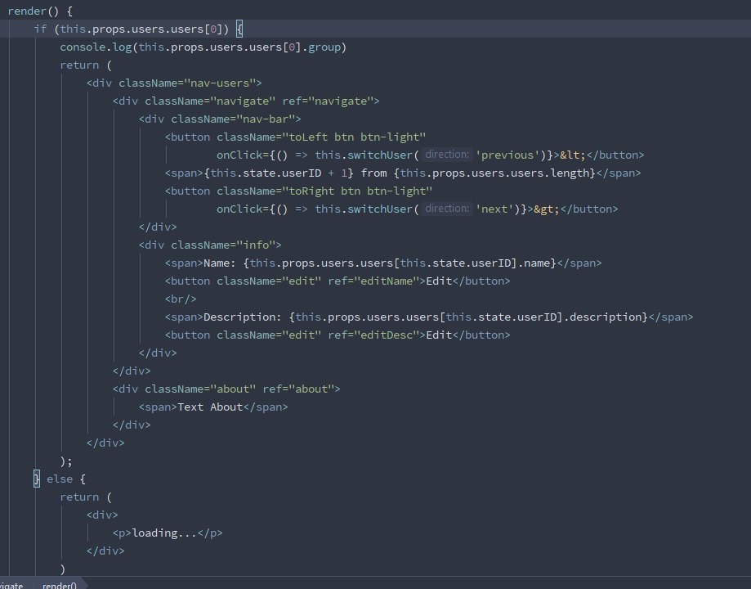Image resolution: width=751 pixels, height=589 pixels.
Task: Place cursor on render() method declaration line
Action: [x=40, y=11]
